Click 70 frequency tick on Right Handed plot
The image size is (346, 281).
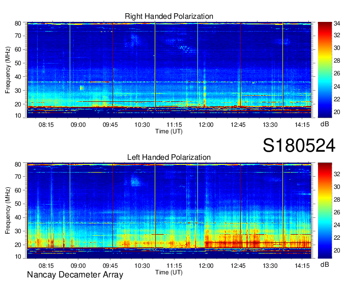pyautogui.click(x=18, y=36)
